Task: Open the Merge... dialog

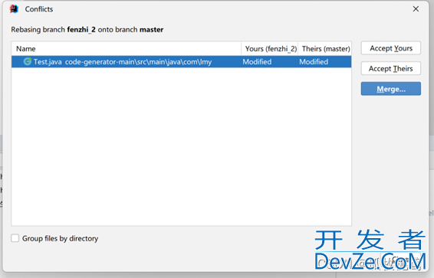Action: pos(391,89)
